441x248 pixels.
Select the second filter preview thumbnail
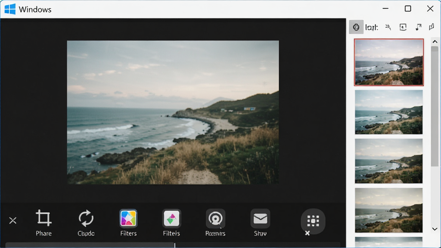tap(389, 112)
